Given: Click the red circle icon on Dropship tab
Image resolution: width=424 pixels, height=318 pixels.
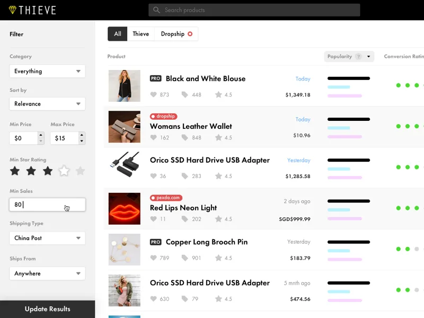Looking at the screenshot, I should 190,34.
